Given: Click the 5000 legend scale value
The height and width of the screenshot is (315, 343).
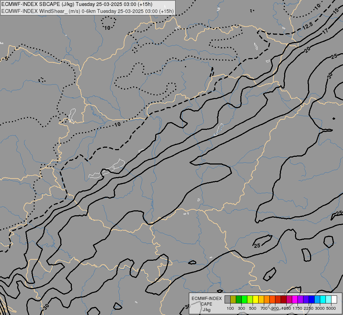Looking at the screenshot, I should (331, 308).
